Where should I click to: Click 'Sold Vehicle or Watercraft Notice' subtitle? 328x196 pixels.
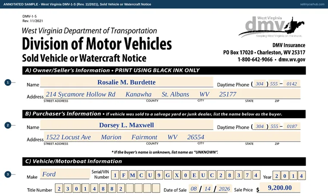click(84, 58)
